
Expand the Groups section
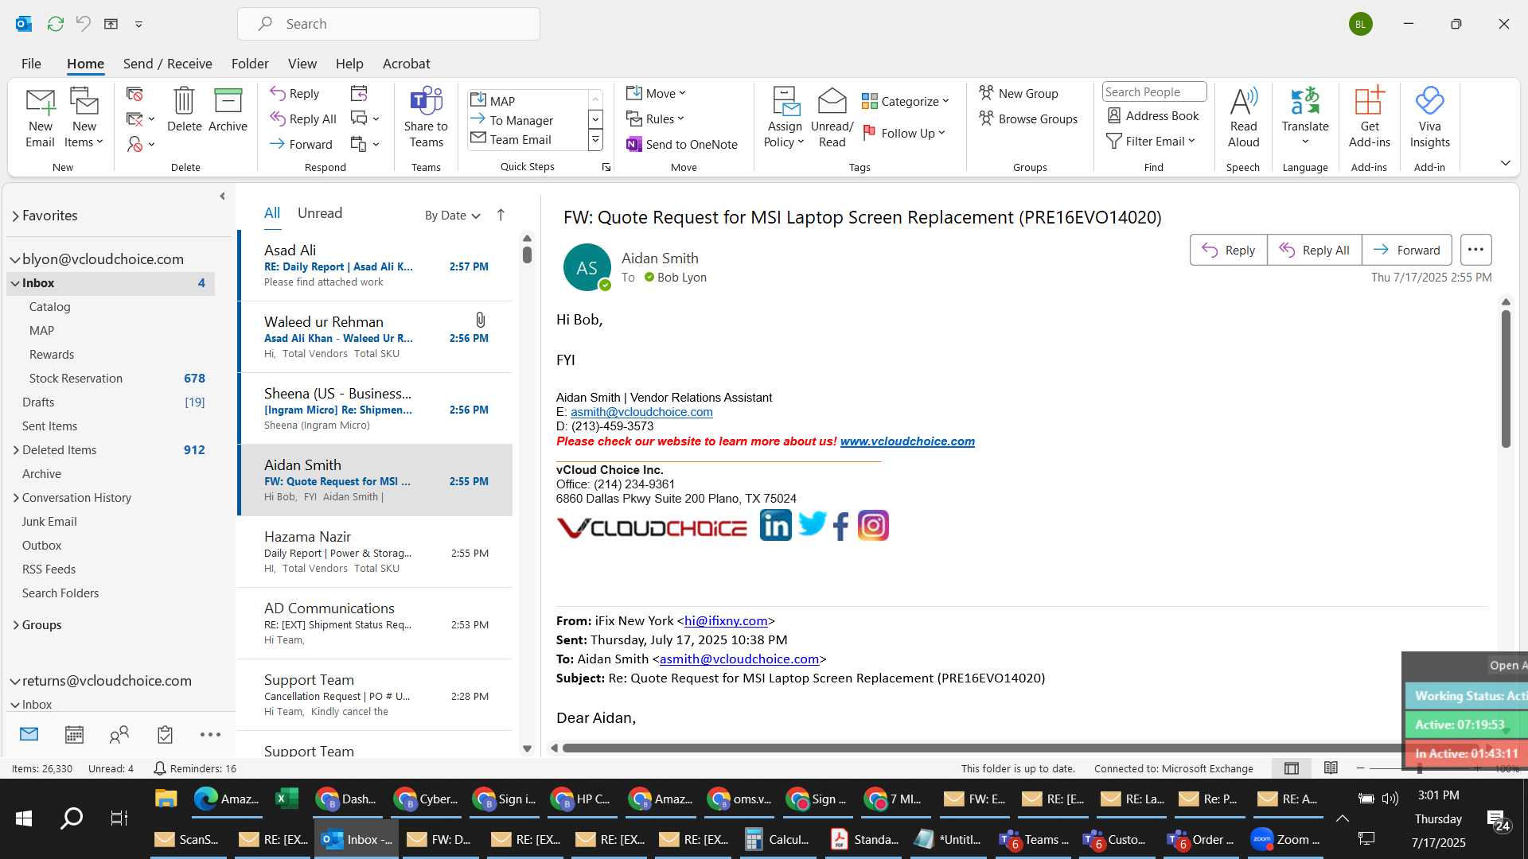(16, 625)
